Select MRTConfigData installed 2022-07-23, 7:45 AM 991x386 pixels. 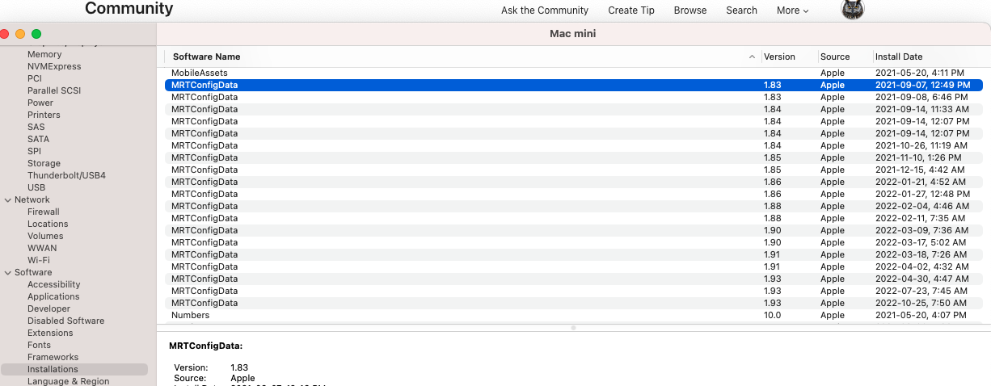pos(573,291)
